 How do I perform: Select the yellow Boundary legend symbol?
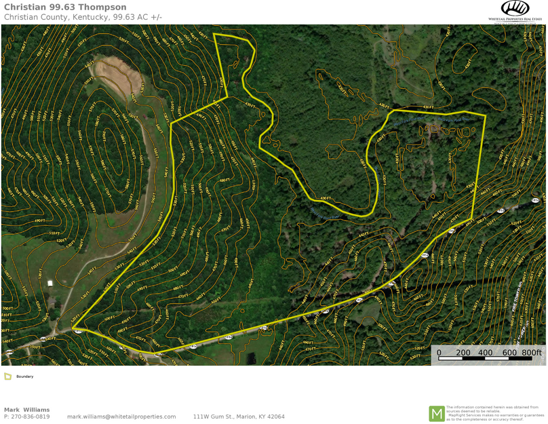(x=7, y=376)
